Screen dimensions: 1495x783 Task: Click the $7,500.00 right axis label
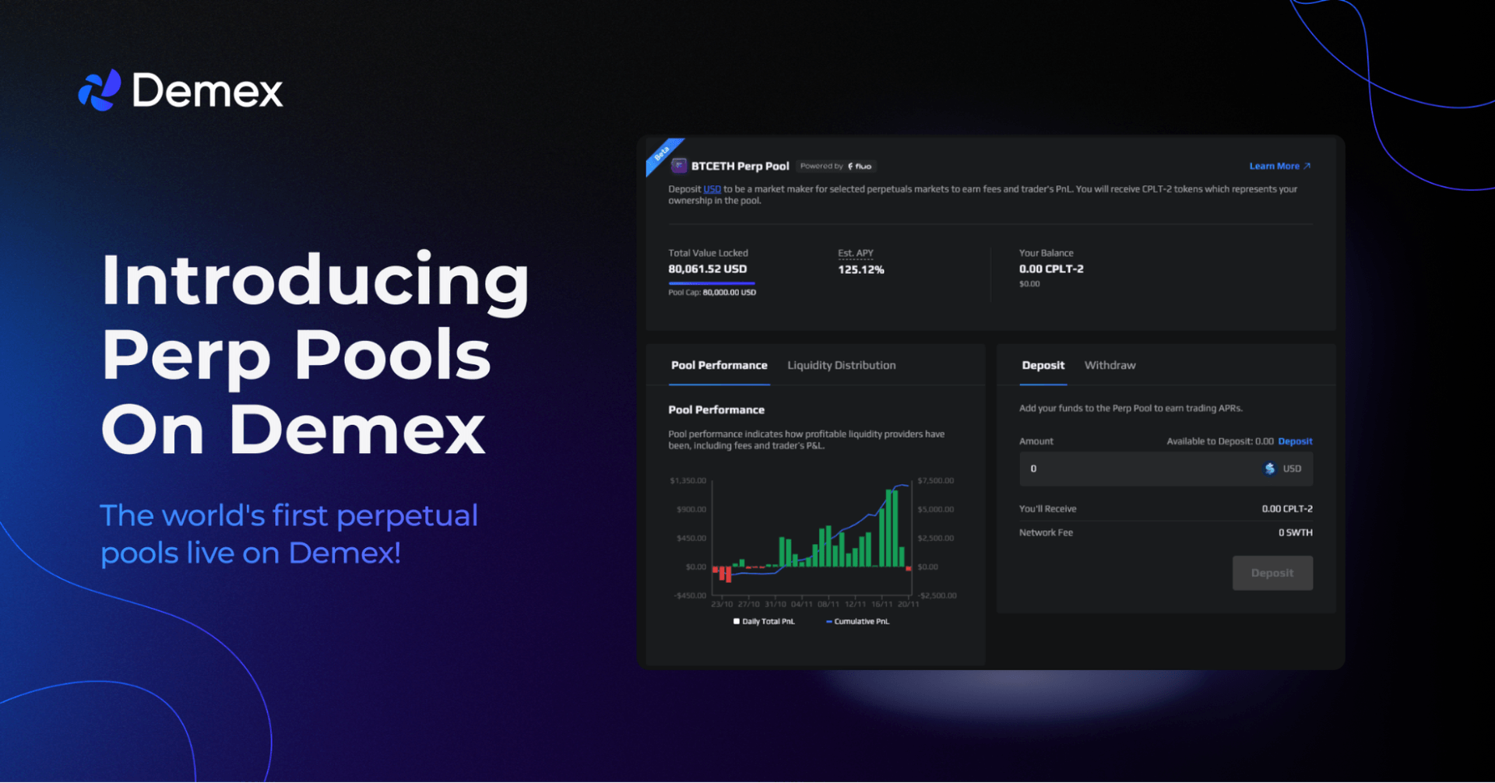point(936,480)
